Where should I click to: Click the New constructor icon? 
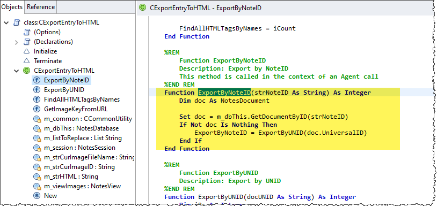pyautogui.click(x=37, y=196)
